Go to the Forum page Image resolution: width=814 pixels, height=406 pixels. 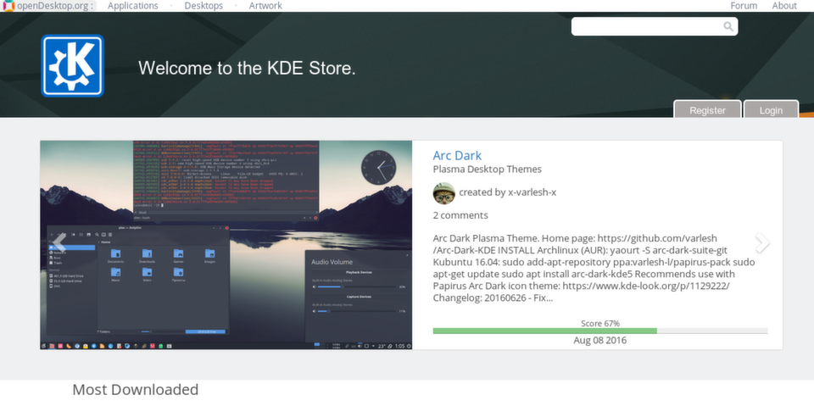744,6
